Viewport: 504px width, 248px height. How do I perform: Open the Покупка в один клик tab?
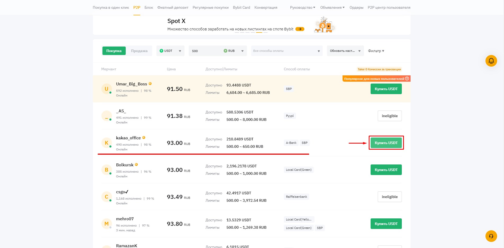(111, 7)
